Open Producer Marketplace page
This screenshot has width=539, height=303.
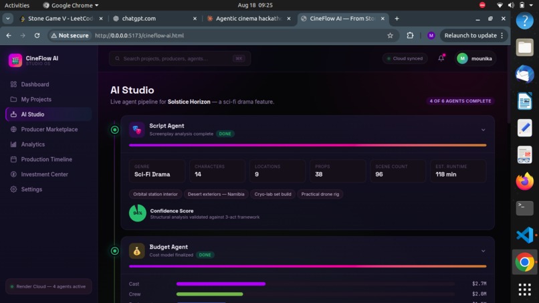(48, 129)
